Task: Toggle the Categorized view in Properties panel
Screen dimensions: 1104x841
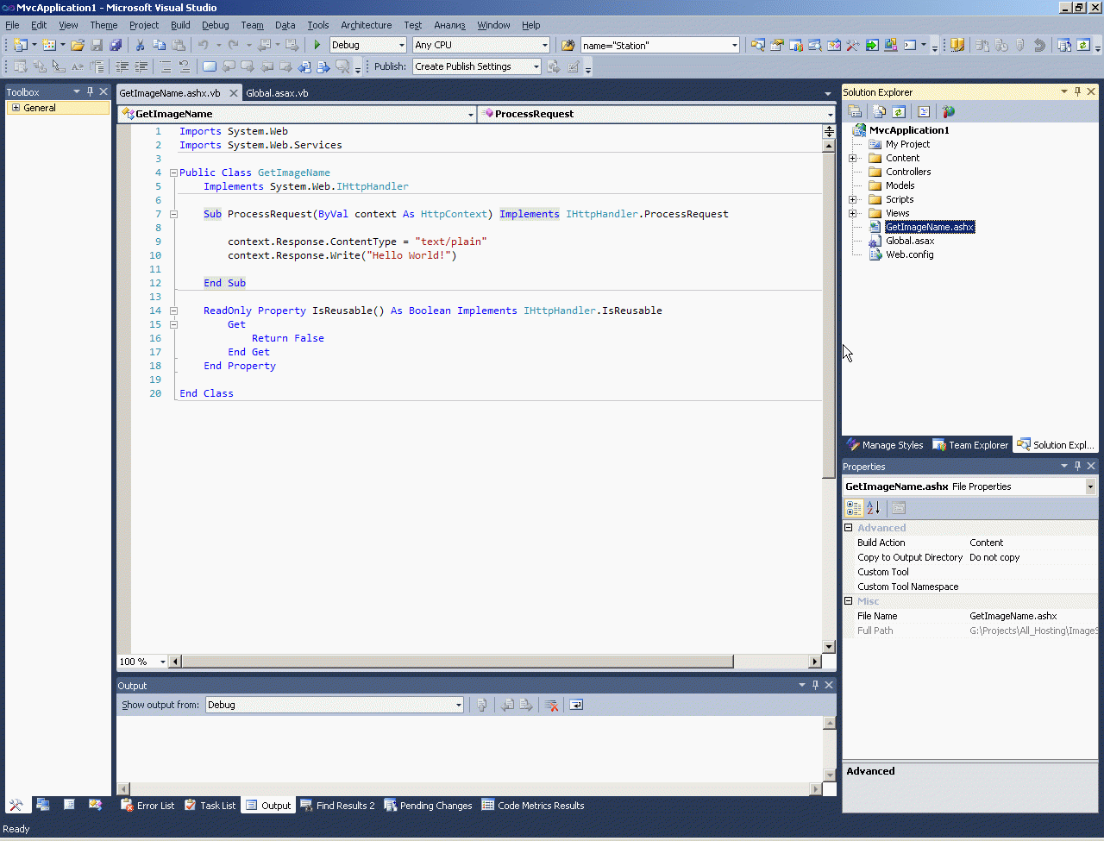Action: [855, 507]
